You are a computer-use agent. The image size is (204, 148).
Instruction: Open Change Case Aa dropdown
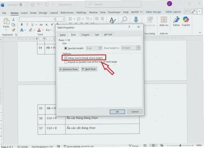49,30
